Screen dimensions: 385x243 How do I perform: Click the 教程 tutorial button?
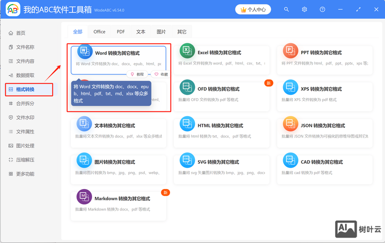[137, 74]
